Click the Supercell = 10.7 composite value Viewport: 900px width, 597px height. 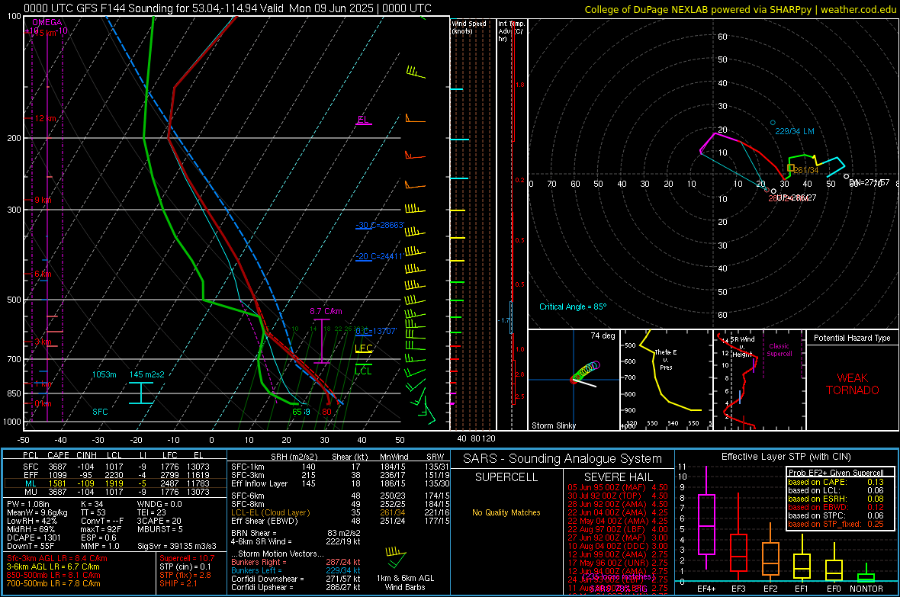pos(187,558)
